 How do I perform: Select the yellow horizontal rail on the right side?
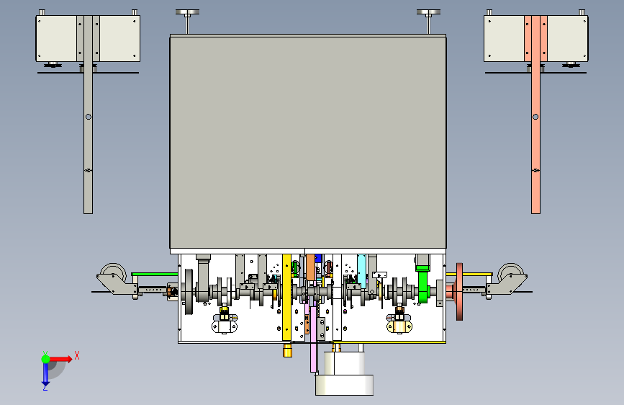point(469,275)
